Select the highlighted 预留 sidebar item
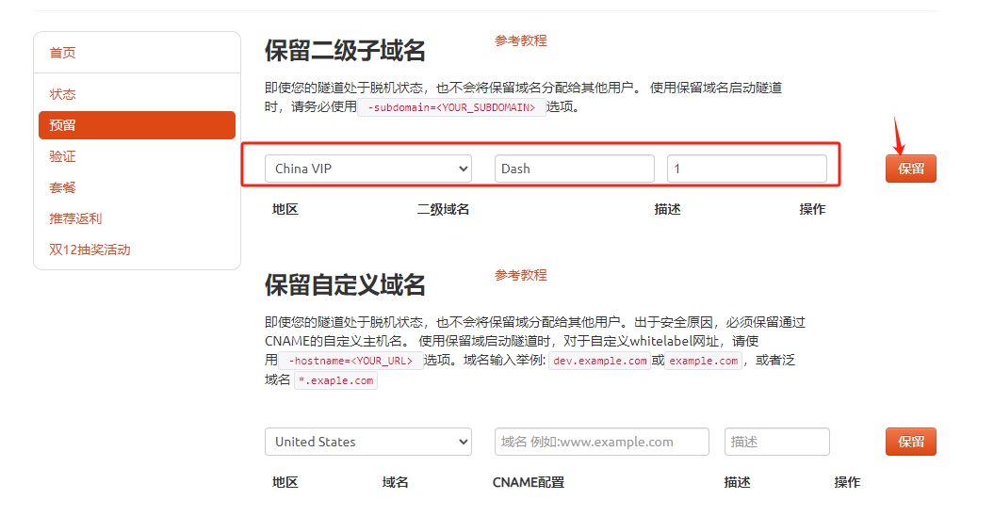 137,125
